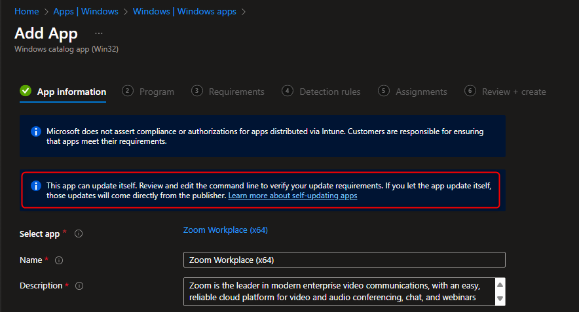
Task: Click the green checkmark on App information
Action: pyautogui.click(x=26, y=91)
